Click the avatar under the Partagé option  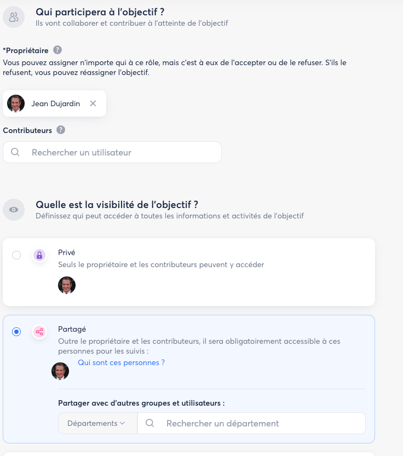click(x=60, y=371)
